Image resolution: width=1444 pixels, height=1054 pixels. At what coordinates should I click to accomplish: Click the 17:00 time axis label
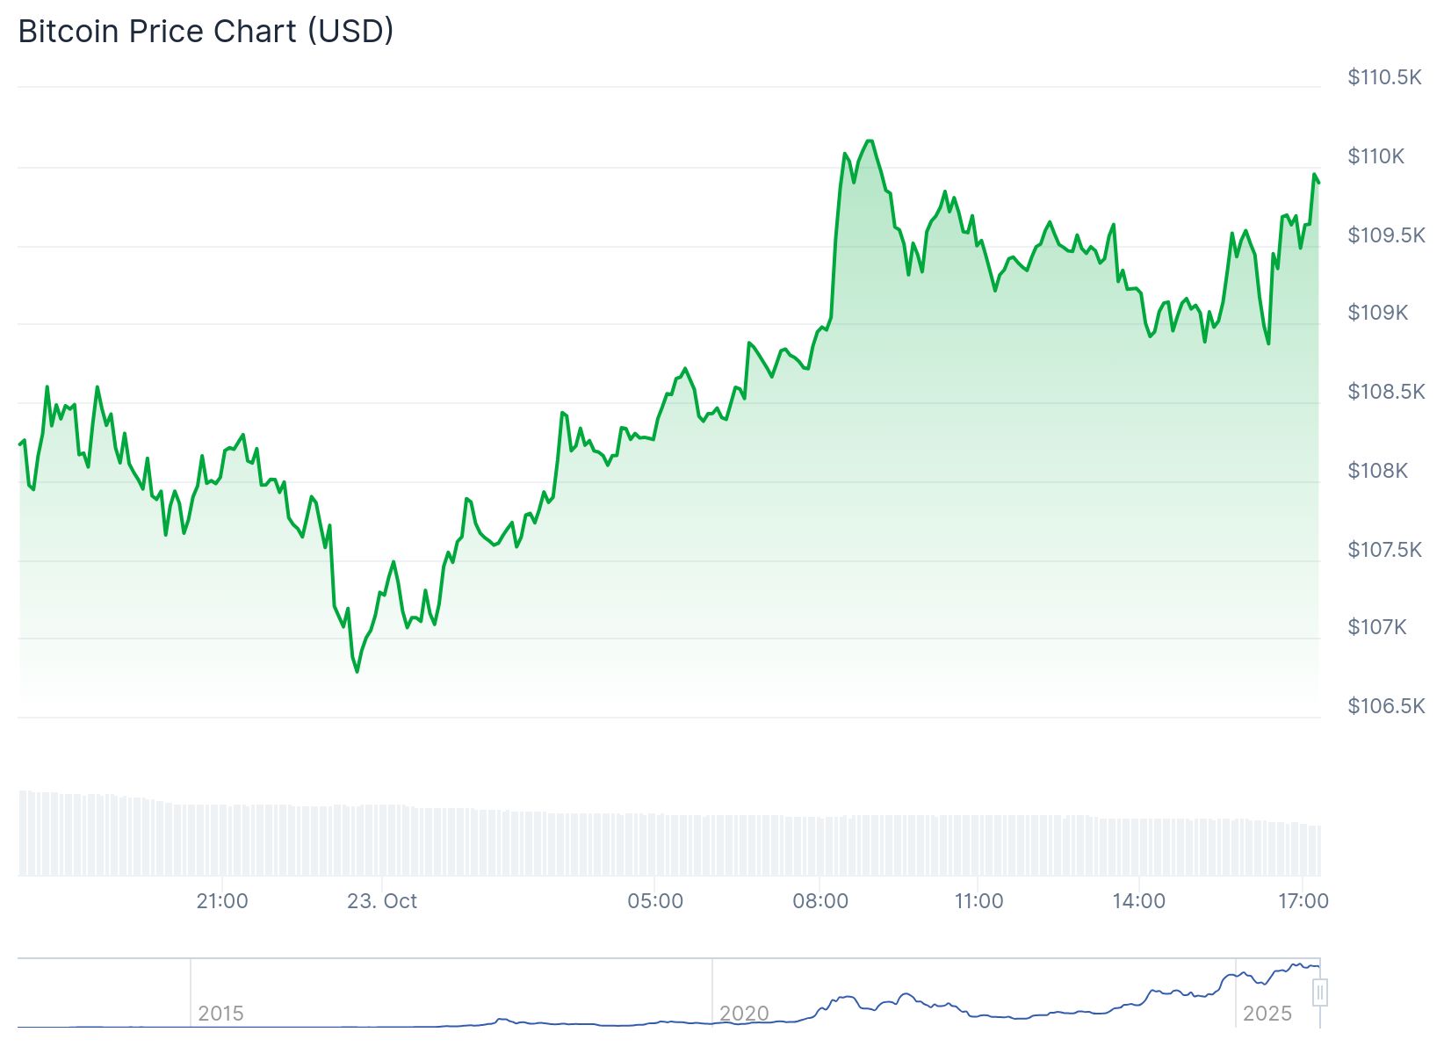pyautogui.click(x=1303, y=901)
